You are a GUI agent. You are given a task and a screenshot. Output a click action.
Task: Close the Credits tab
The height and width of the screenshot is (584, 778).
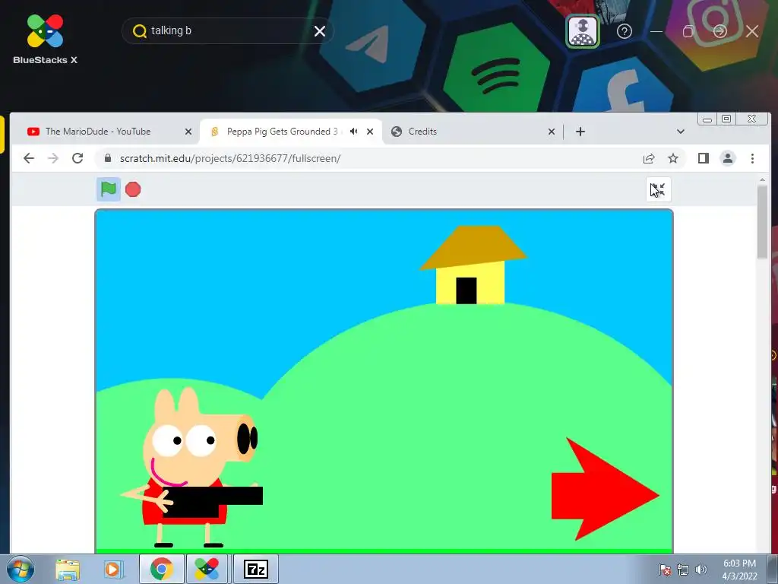(x=552, y=132)
